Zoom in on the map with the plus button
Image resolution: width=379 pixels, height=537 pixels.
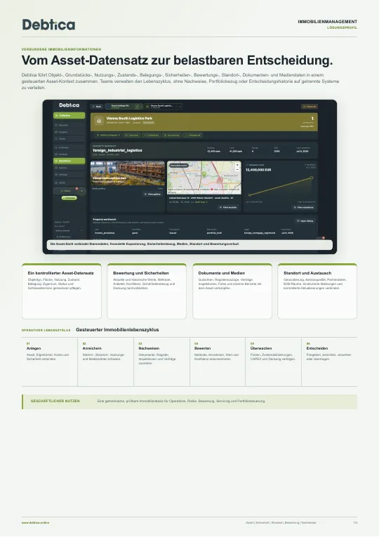tap(237, 165)
